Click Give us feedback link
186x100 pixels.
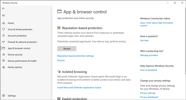pyautogui.click(x=149, y=70)
